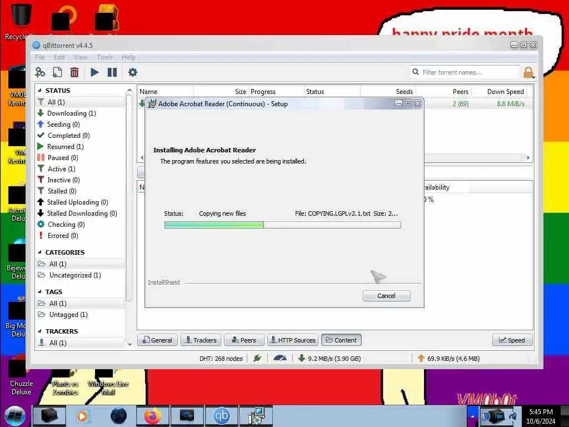Click the blue resume play toolbar icon

coord(94,72)
